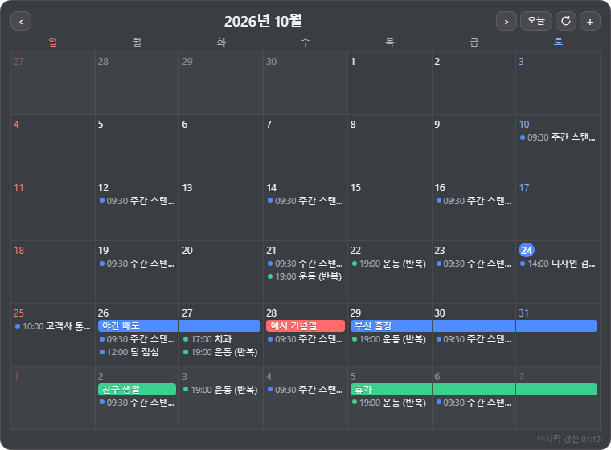Open 09:30 주간 스탠... event on the 30th
611x450 pixels.
pyautogui.click(x=474, y=339)
